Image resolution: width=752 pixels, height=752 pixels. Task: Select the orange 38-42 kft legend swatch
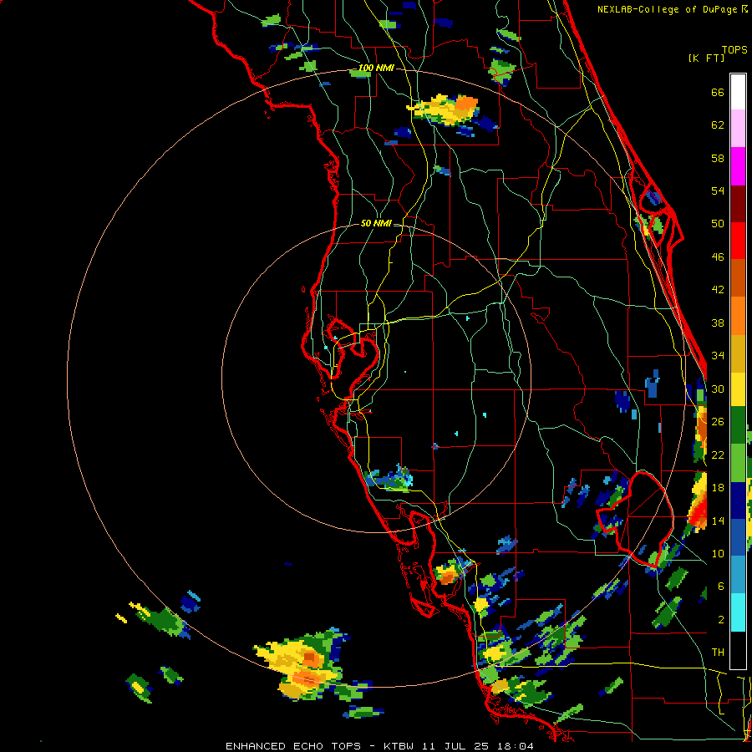(x=738, y=316)
